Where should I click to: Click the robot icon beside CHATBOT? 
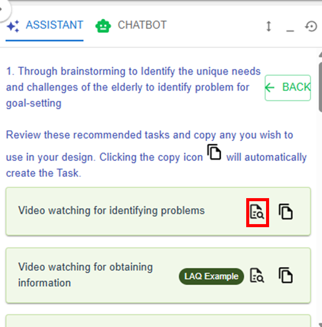pyautogui.click(x=103, y=25)
